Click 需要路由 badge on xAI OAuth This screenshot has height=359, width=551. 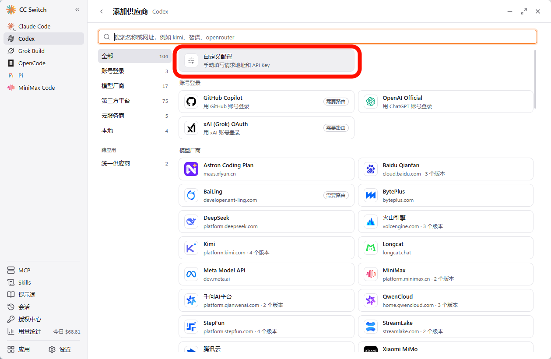pyautogui.click(x=336, y=128)
